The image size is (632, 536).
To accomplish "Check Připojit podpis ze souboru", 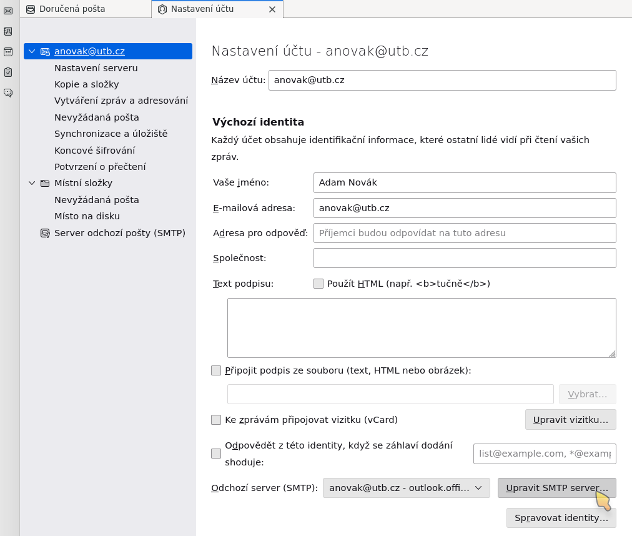I will [216, 370].
